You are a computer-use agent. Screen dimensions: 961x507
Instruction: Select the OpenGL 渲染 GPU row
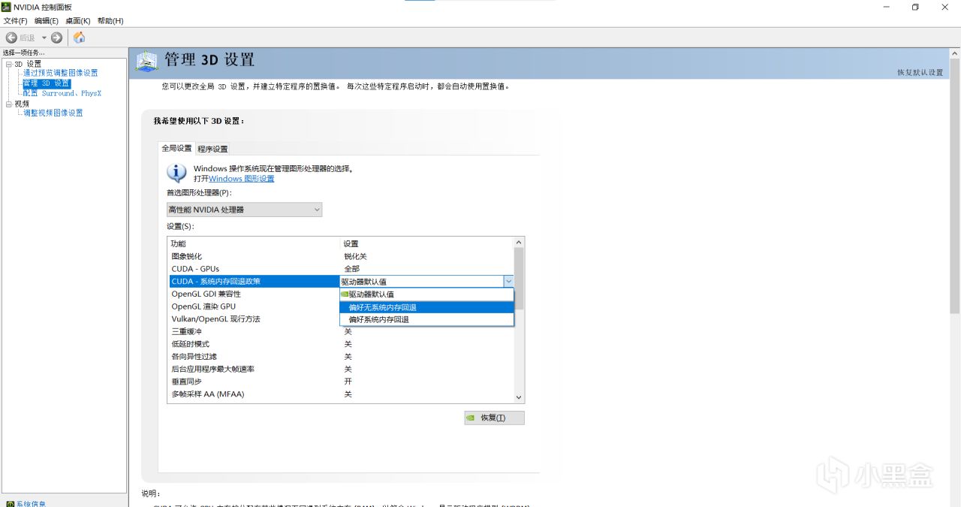click(x=255, y=306)
